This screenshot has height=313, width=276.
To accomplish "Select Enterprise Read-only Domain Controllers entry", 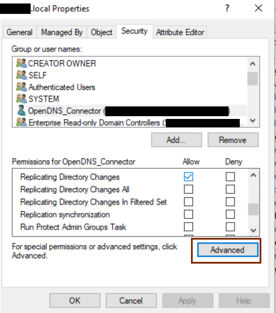I will tap(131, 122).
